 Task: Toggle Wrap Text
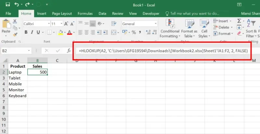[114, 24]
